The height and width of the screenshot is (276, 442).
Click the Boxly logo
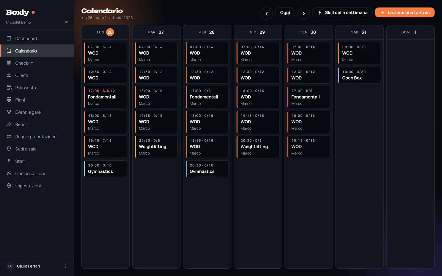[20, 12]
